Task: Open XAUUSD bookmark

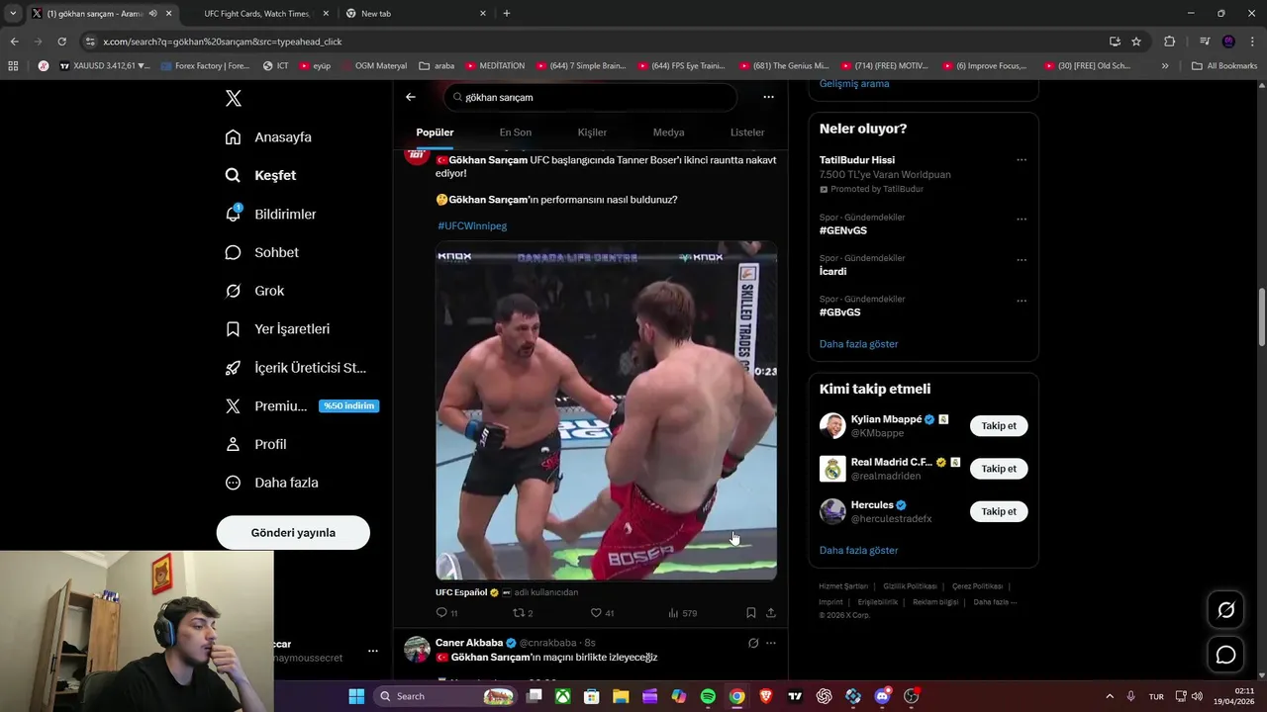Action: click(x=105, y=65)
